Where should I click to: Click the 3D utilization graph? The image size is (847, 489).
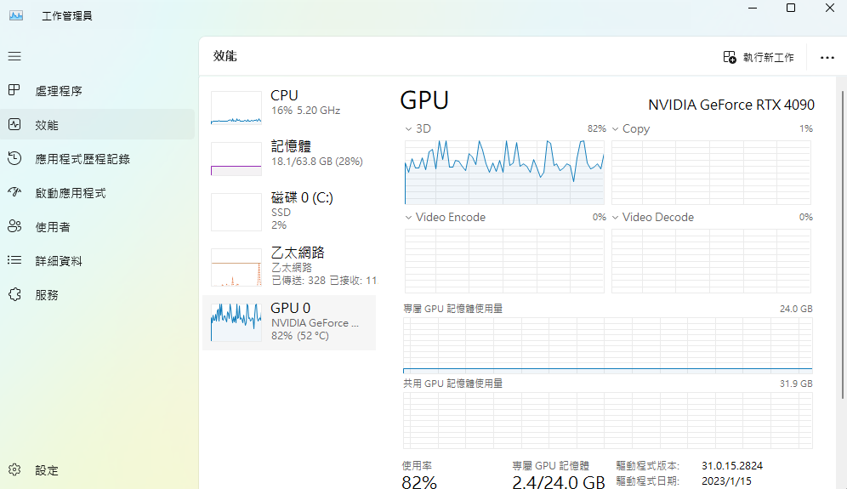(504, 173)
